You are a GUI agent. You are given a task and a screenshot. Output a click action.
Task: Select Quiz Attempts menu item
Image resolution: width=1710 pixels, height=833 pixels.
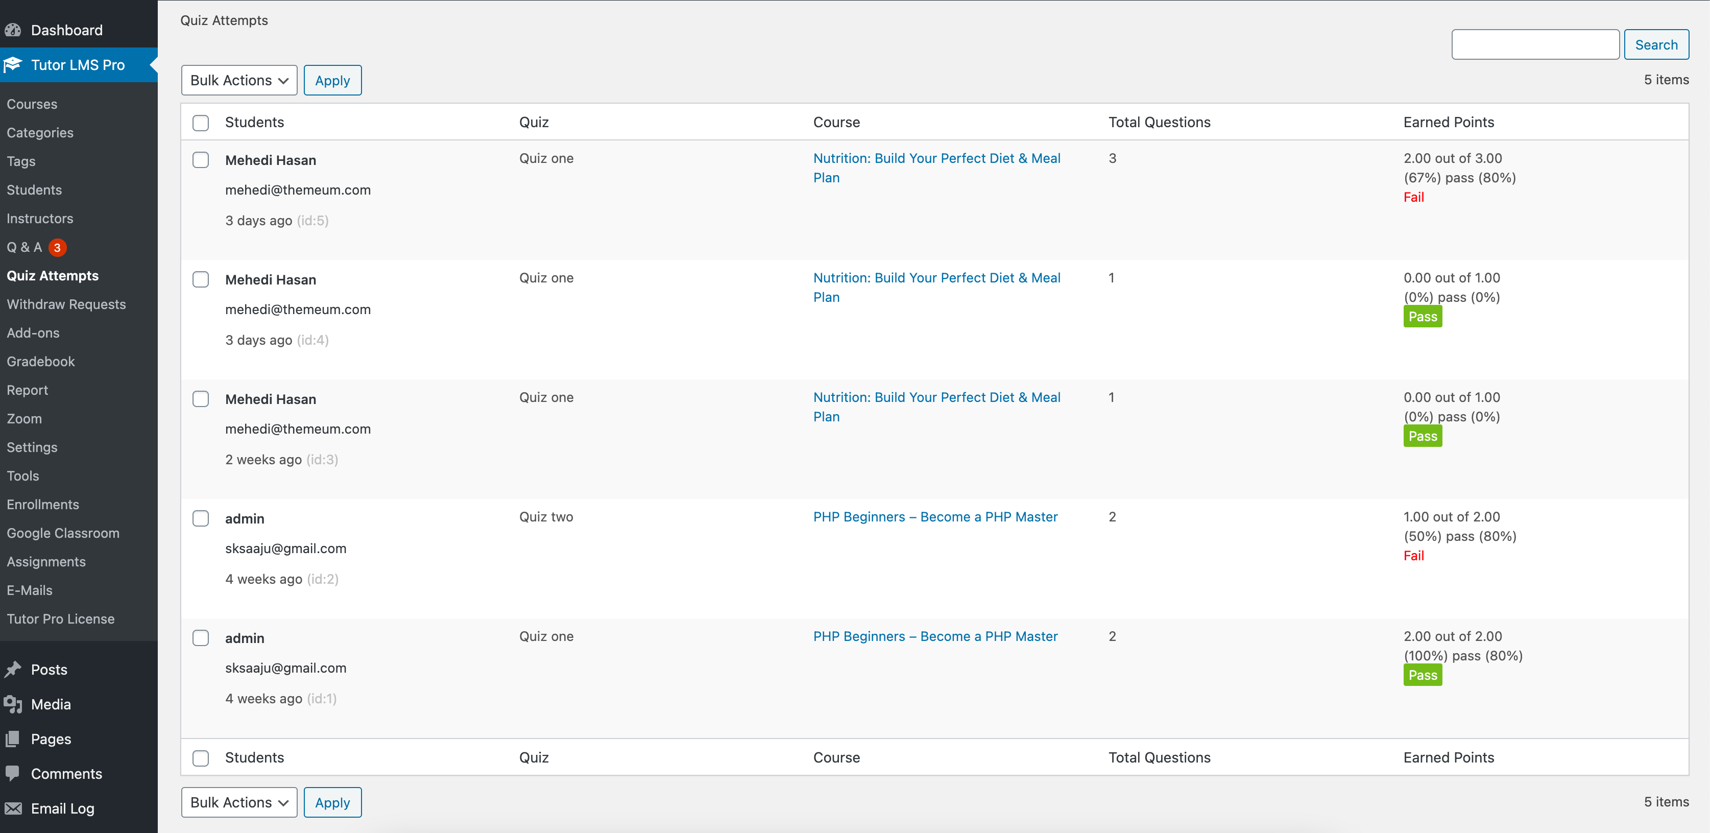53,275
